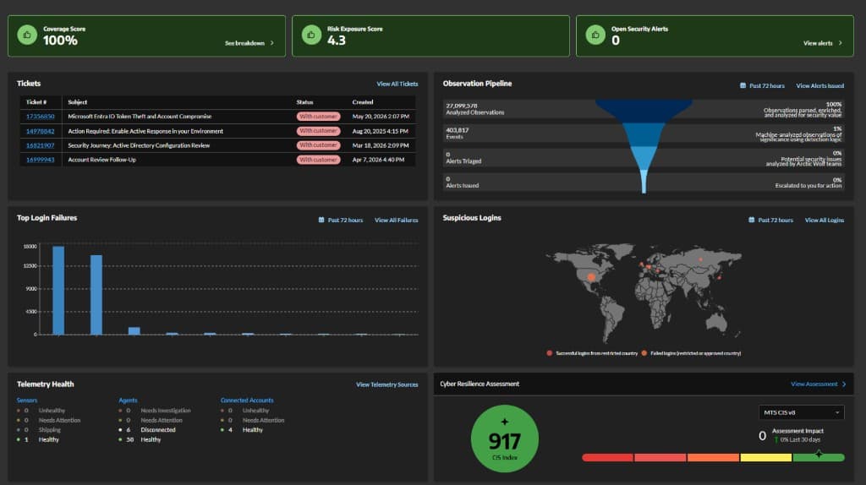Open View All Logins

coord(824,221)
